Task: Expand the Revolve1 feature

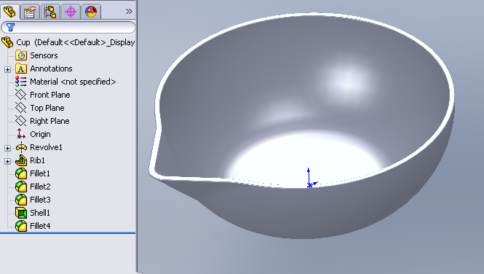Action: (7, 148)
